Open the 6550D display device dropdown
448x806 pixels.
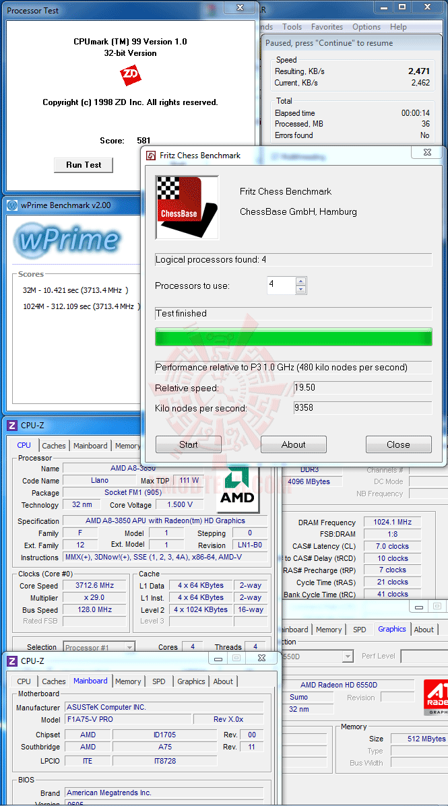[348, 656]
